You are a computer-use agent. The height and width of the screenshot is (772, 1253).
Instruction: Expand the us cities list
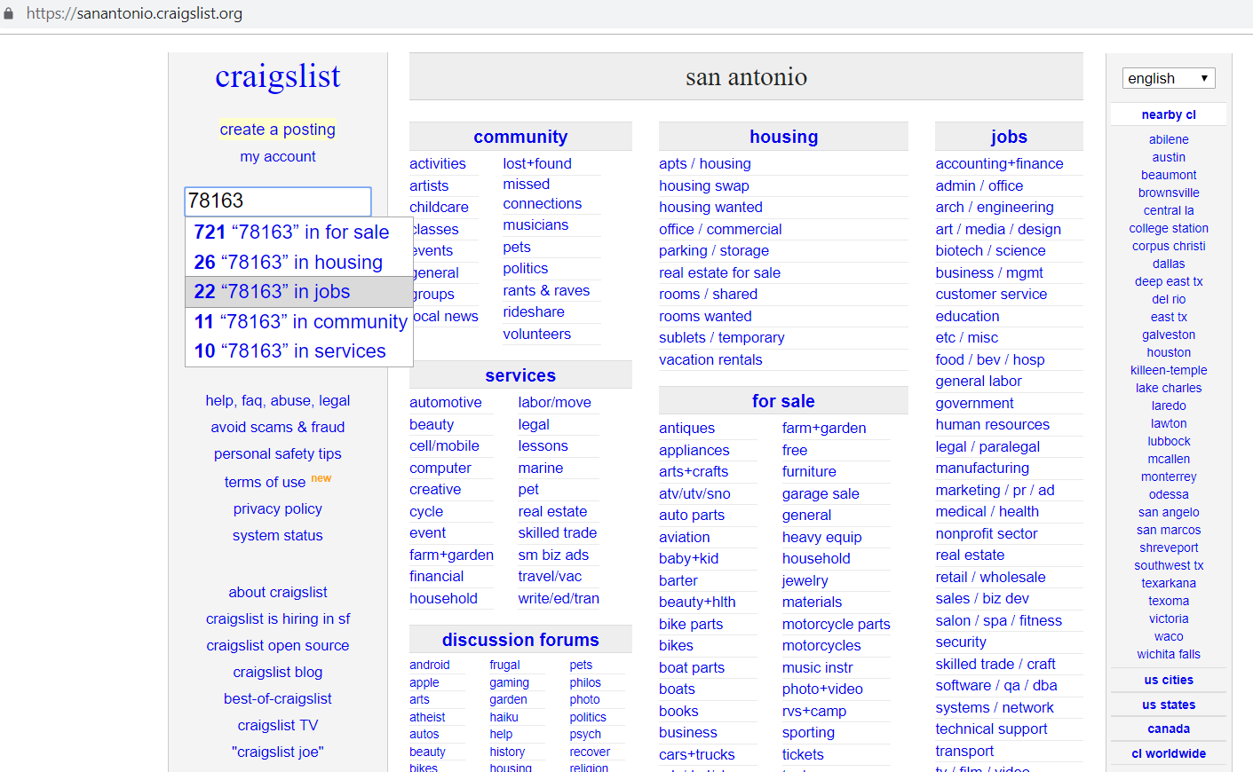(x=1169, y=680)
